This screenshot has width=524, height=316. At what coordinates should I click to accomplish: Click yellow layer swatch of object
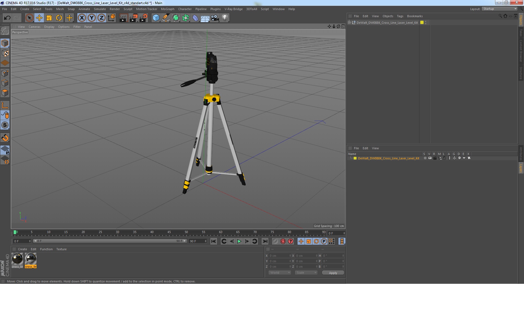(422, 22)
